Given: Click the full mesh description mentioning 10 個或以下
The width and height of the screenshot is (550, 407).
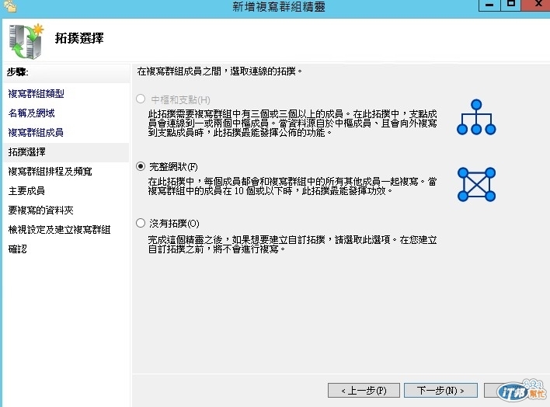Looking at the screenshot, I should point(292,186).
